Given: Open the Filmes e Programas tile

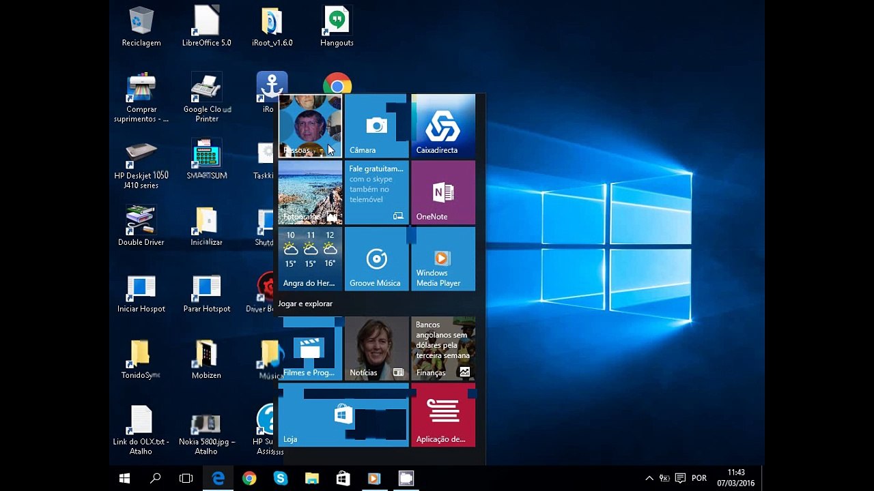Looking at the screenshot, I should coord(310,348).
